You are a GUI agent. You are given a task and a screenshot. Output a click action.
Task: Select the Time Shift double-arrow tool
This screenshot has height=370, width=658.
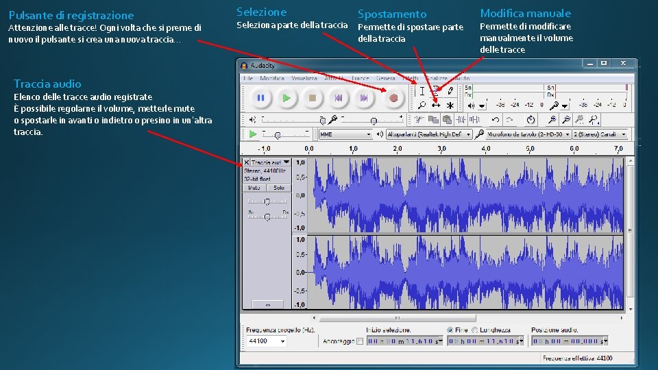436,105
